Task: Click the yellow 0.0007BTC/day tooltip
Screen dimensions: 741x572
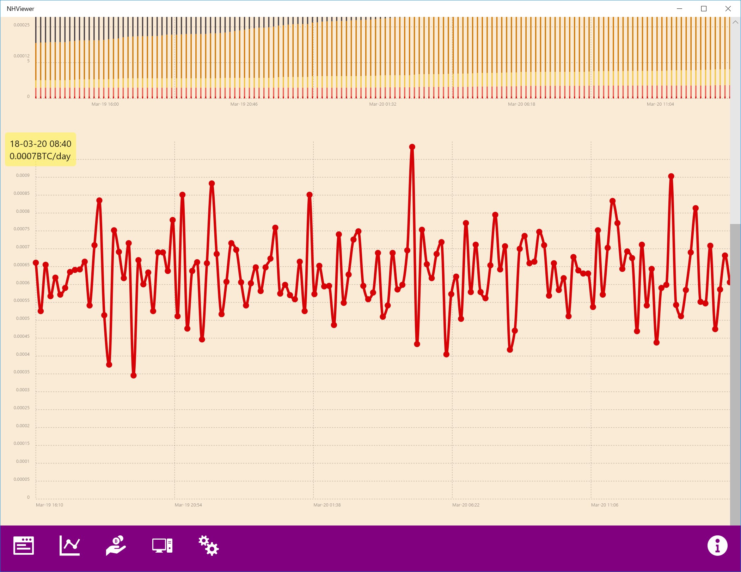Action: pos(41,150)
